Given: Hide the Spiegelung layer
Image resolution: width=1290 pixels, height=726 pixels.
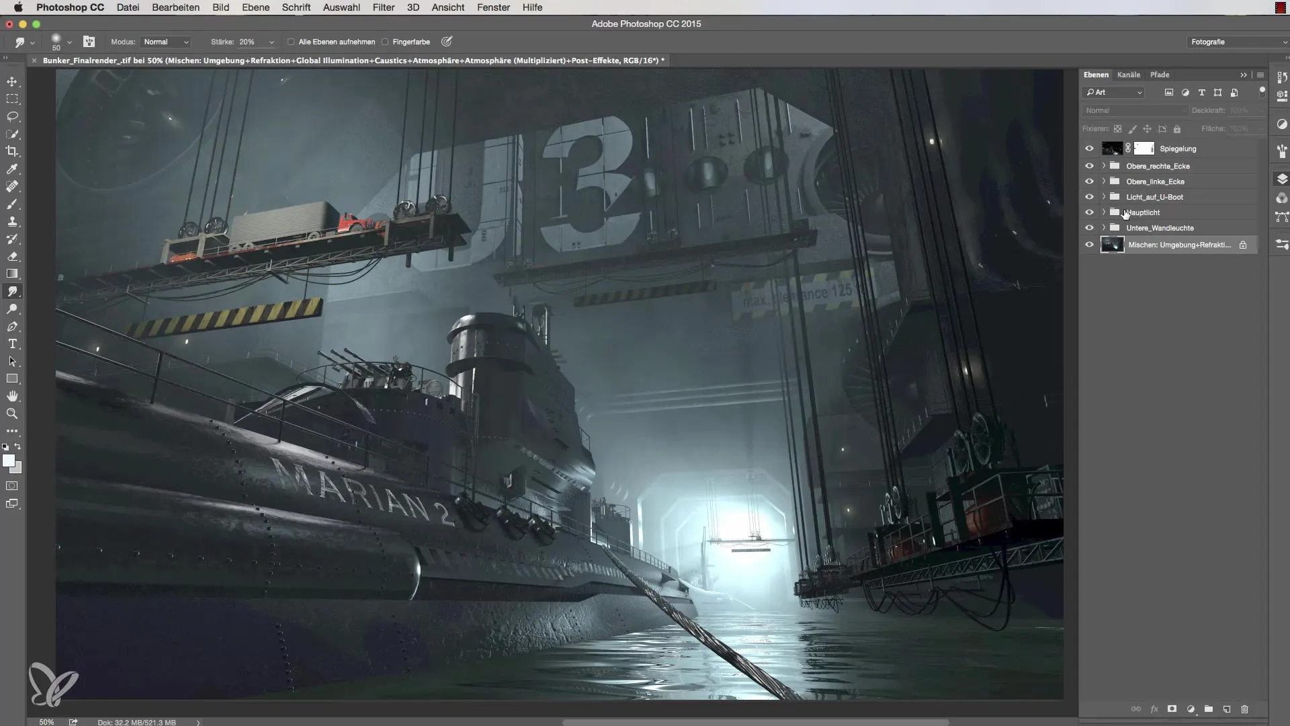Looking at the screenshot, I should tap(1089, 149).
